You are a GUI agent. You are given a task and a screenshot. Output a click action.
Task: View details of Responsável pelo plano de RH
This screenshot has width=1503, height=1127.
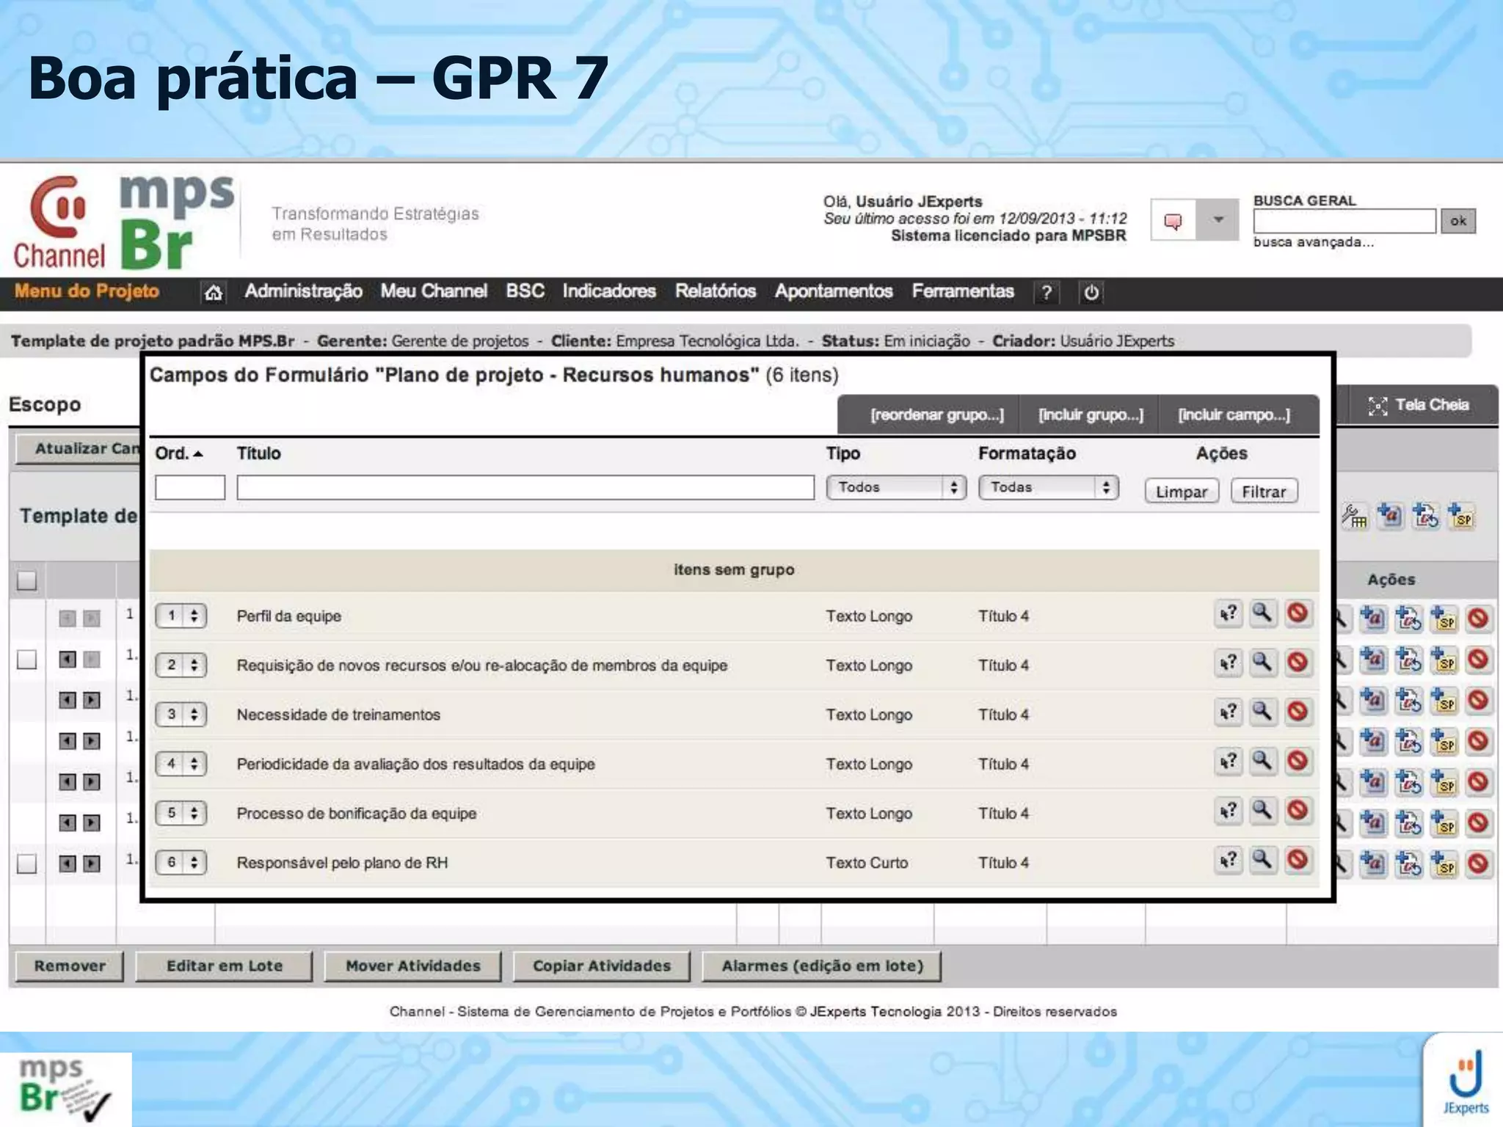coord(1262,859)
